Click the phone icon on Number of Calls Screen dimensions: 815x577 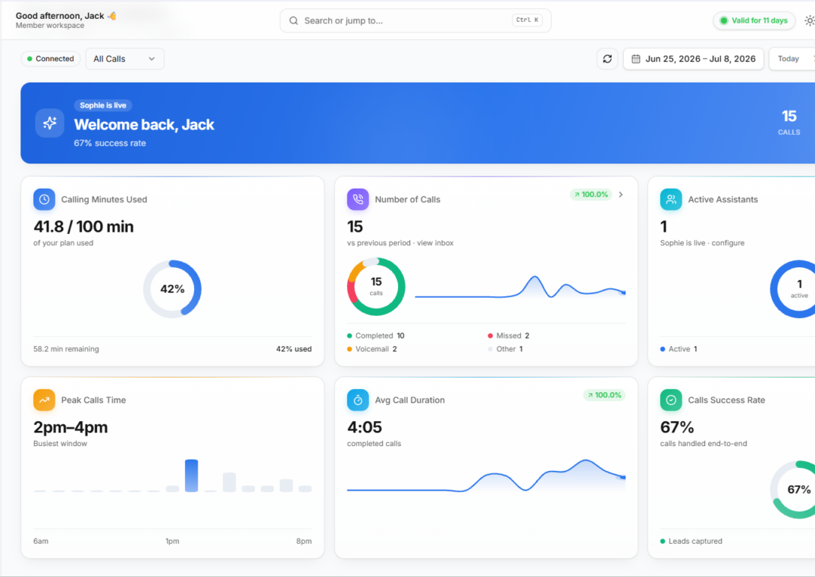click(358, 199)
